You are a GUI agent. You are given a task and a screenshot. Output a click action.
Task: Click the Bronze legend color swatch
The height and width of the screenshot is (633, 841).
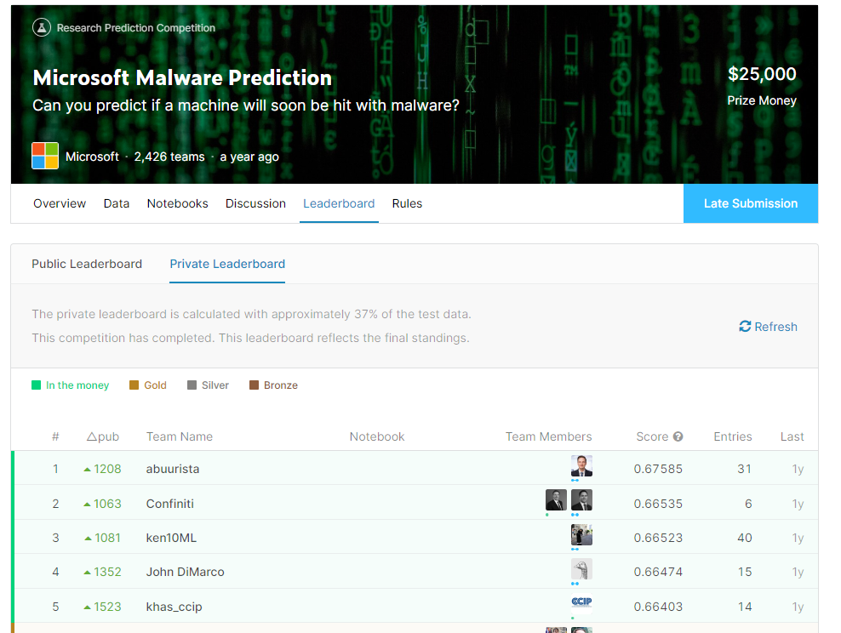coord(254,385)
